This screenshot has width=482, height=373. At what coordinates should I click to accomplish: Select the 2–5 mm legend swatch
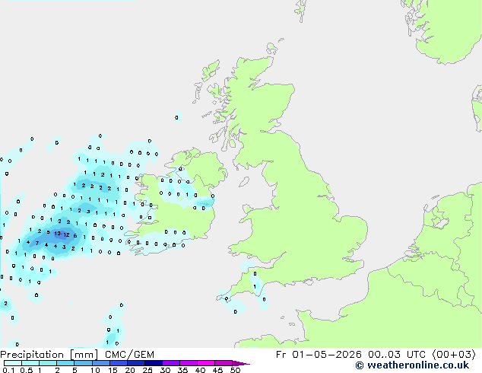pos(65,363)
